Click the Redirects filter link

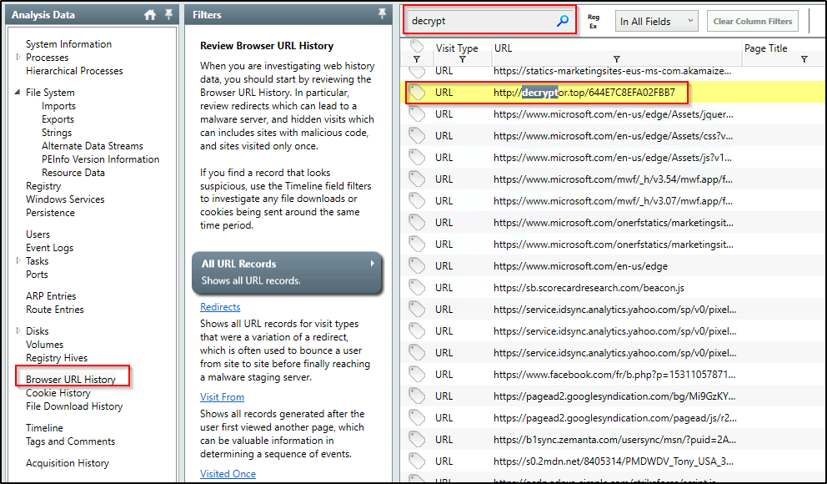(220, 307)
